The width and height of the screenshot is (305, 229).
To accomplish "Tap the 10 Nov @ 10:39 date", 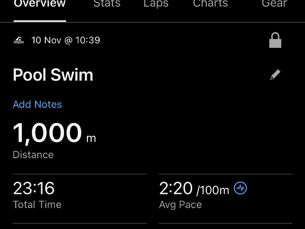I will [66, 40].
